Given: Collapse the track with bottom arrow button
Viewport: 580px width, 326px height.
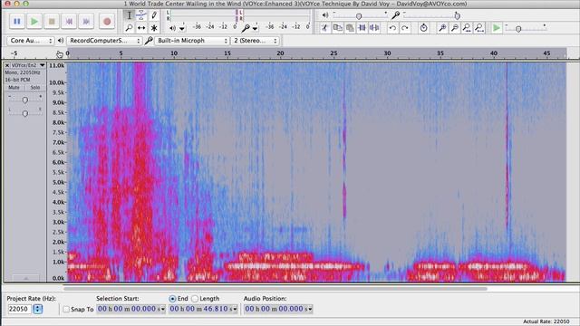Looking at the screenshot, I should [x=26, y=278].
